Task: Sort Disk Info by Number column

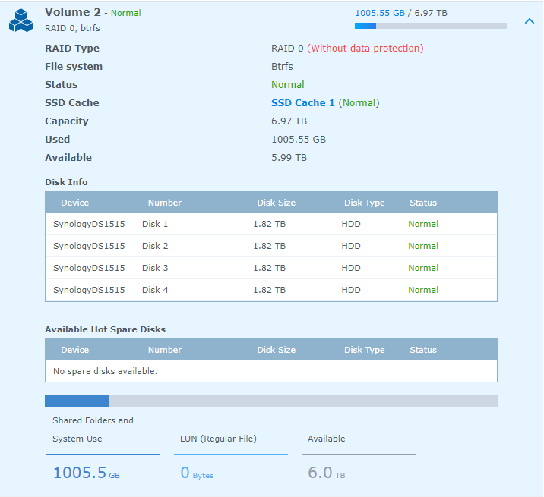Action: pos(164,203)
